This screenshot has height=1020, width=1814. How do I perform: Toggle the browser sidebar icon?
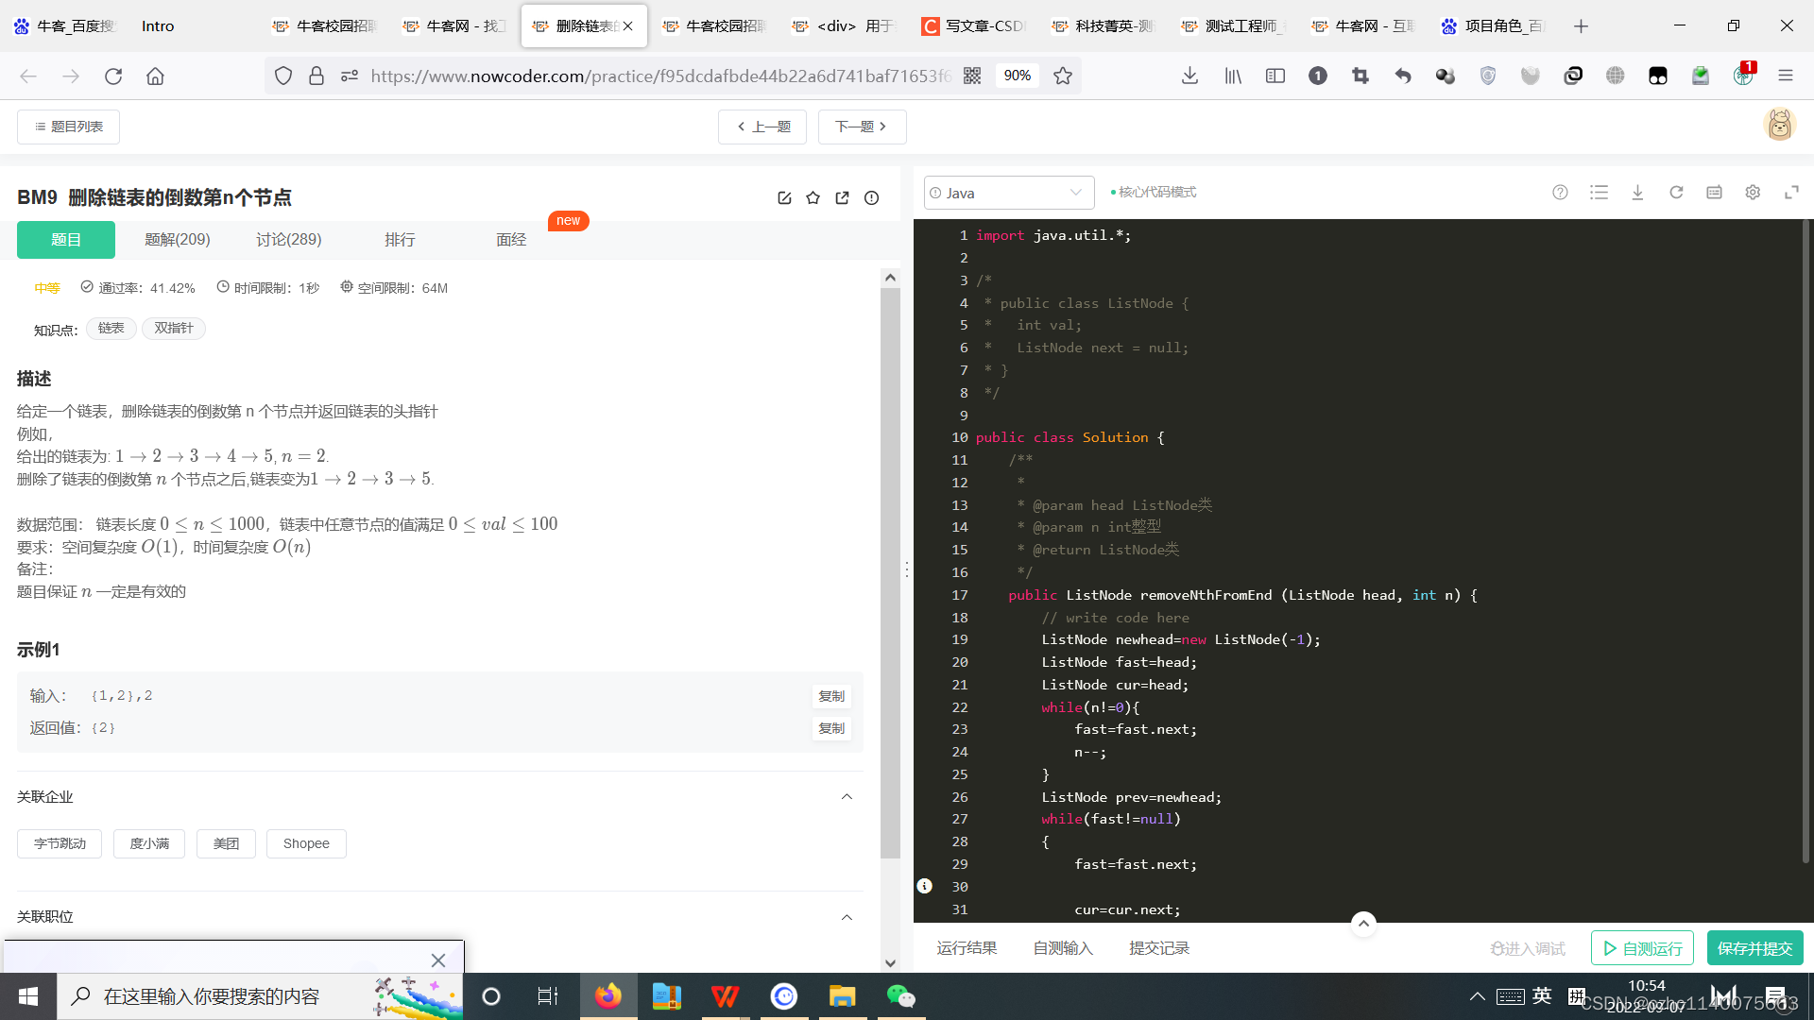[1275, 76]
